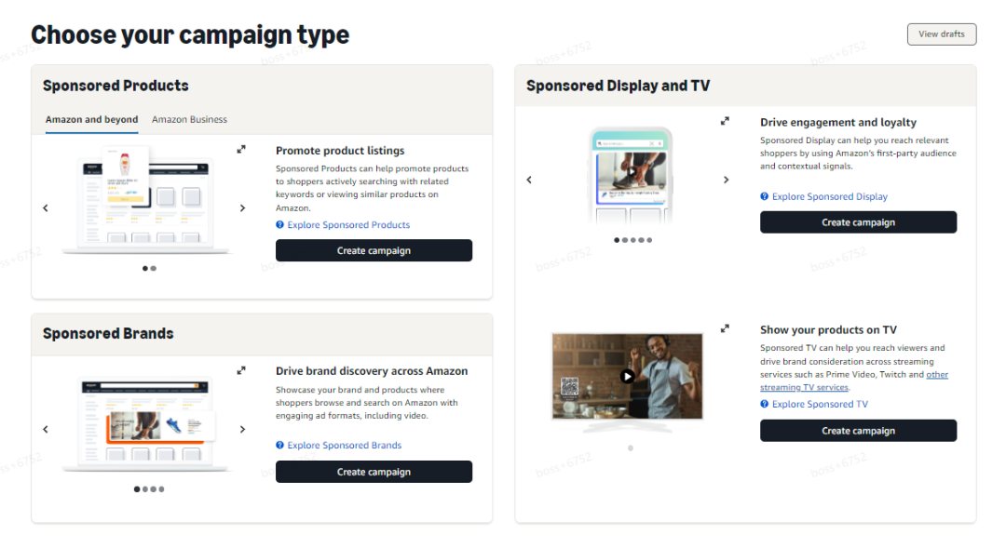Expand the Sponsored Brands preview image
Screen dimensions: 1006x548
tap(241, 370)
